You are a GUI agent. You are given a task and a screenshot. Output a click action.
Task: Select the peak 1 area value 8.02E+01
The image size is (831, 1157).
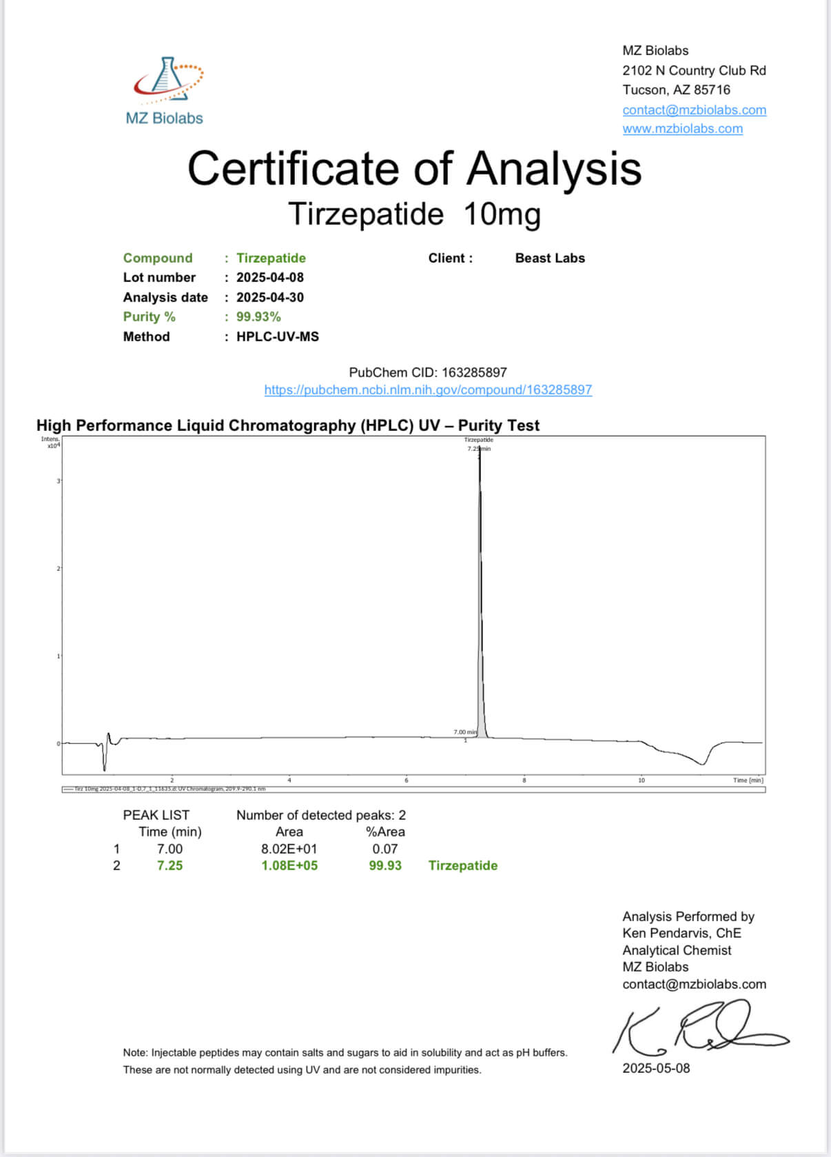(x=289, y=849)
